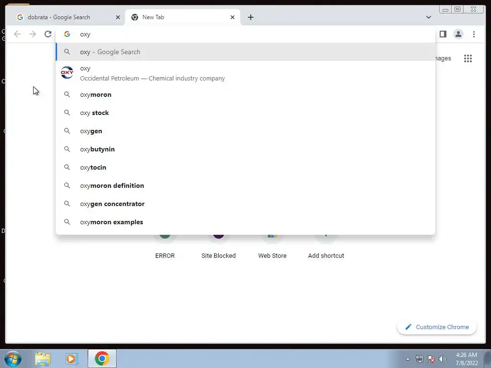The height and width of the screenshot is (368, 491).
Task: Click the Google G icon in the address bar
Action: click(67, 34)
